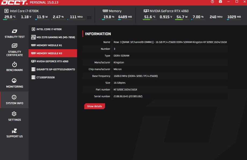Minimize the OCCT window
247x160 pixels.
pyautogui.click(x=228, y=2)
